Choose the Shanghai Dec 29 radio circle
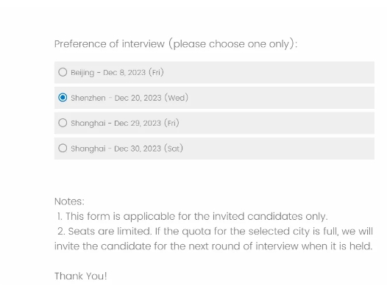 click(x=63, y=123)
